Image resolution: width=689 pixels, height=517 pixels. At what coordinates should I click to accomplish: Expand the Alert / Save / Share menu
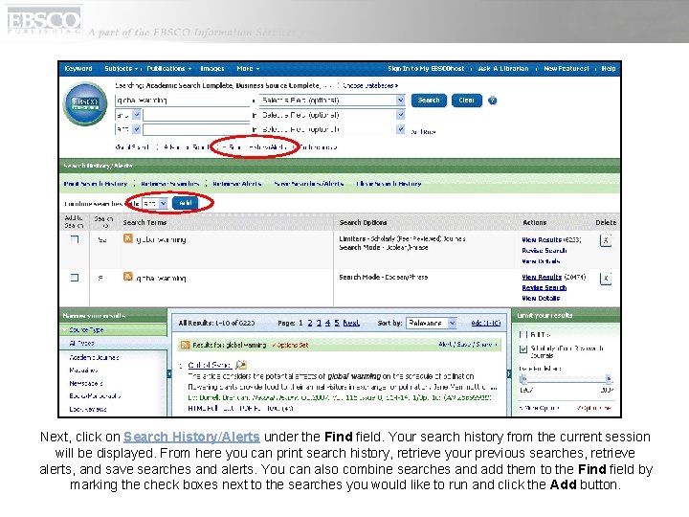[x=468, y=345]
